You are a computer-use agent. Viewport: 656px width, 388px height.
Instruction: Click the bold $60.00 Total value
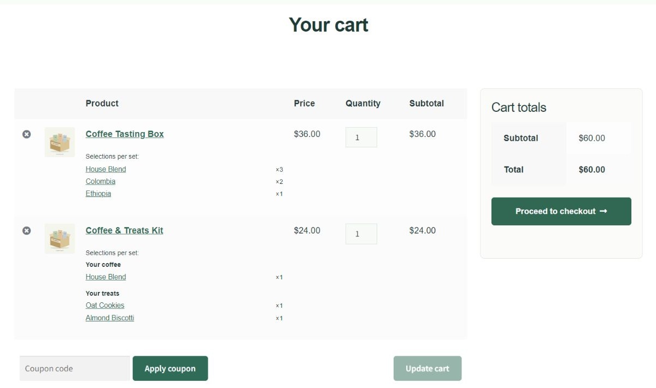592,170
